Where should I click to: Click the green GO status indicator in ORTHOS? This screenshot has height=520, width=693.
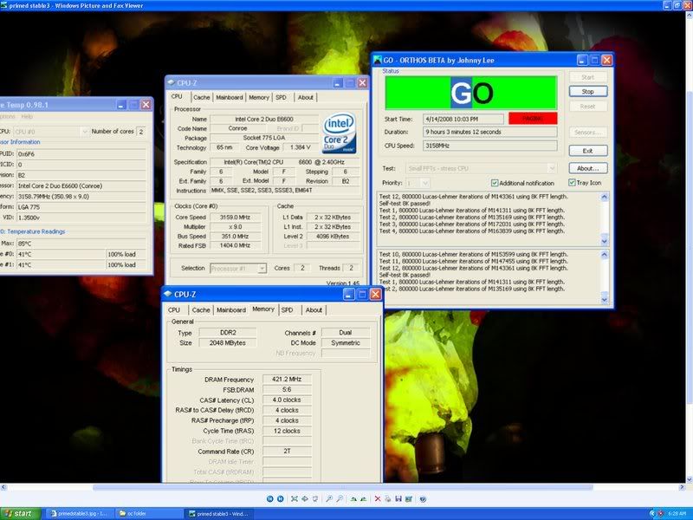[471, 93]
